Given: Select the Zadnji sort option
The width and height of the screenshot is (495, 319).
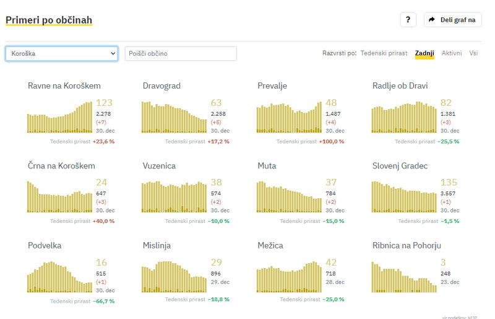Looking at the screenshot, I should tap(424, 53).
